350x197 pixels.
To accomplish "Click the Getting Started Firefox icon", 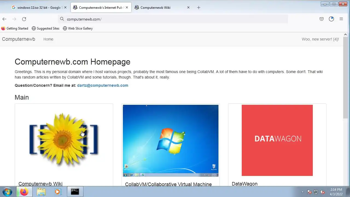I will point(3,28).
